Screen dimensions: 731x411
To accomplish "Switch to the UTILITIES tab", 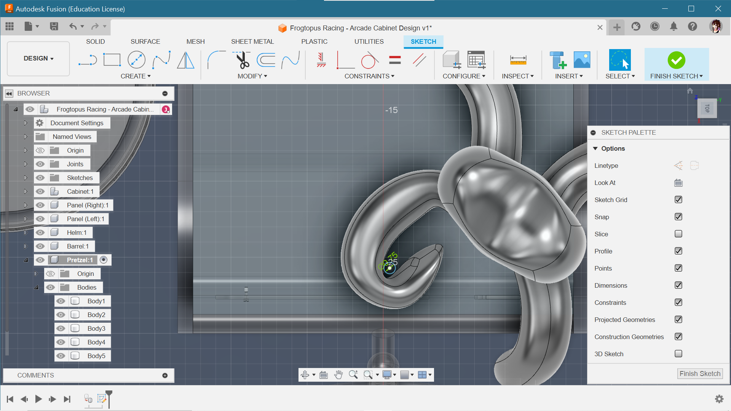I will click(x=369, y=41).
